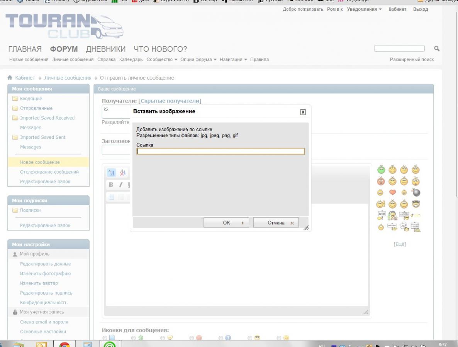Image resolution: width=458 pixels, height=347 pixels.
Task: Open Изменить фотографию
Action: pos(45,273)
